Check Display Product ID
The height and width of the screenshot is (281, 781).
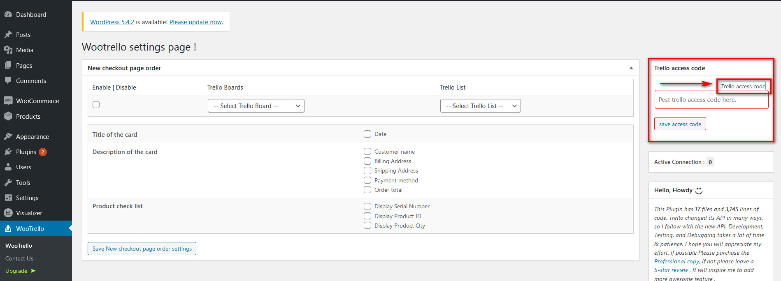[x=367, y=216]
